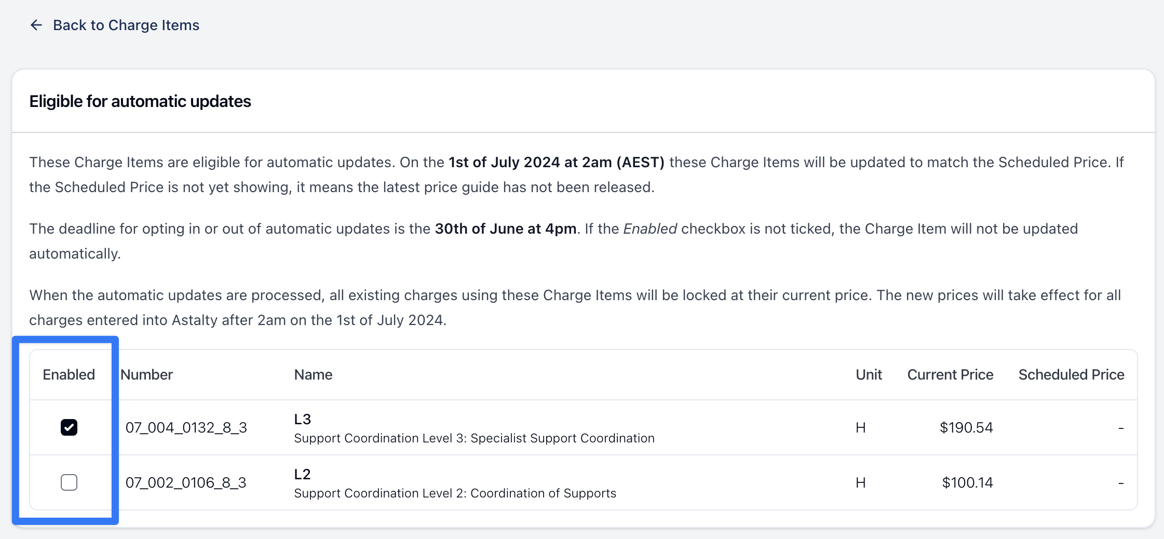Click the L3 charge item name

[302, 419]
